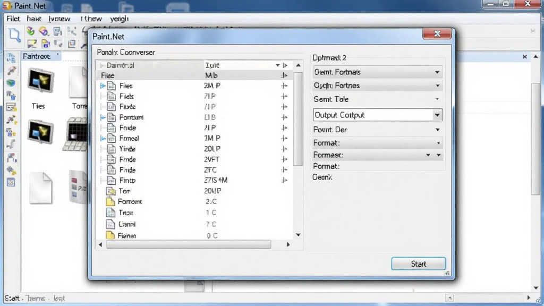Expand the Fiies tree row
This screenshot has height=306, width=544.
pyautogui.click(x=103, y=86)
